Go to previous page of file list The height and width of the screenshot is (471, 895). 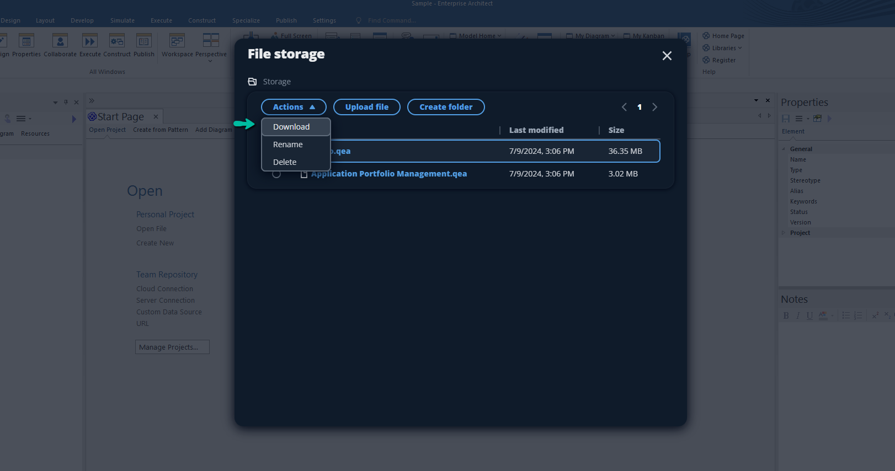(624, 107)
